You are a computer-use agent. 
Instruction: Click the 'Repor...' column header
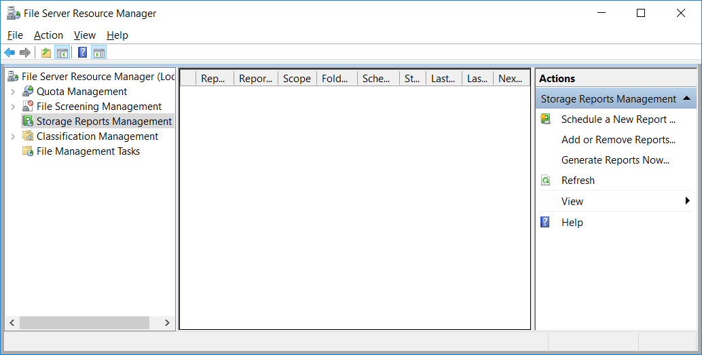[256, 78]
